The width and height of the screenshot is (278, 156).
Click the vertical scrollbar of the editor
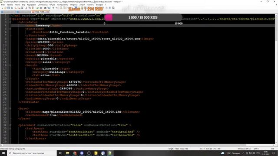(x=276, y=79)
